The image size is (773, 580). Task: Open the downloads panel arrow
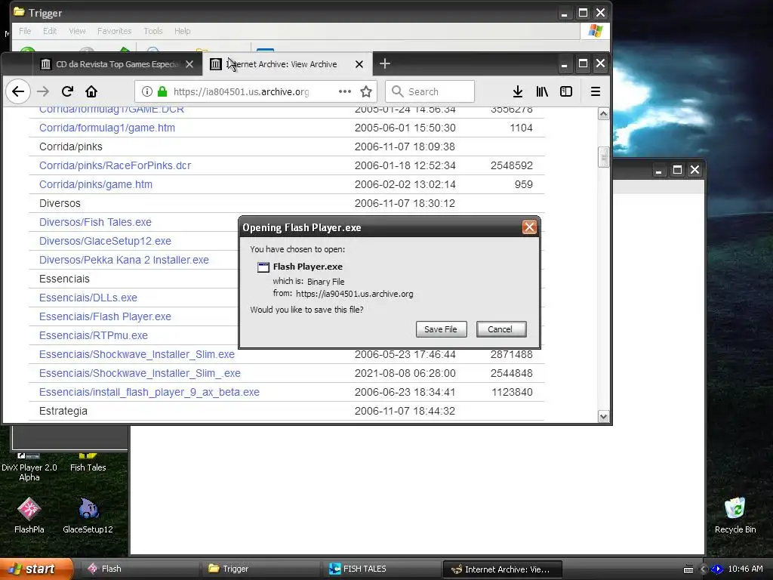[518, 91]
